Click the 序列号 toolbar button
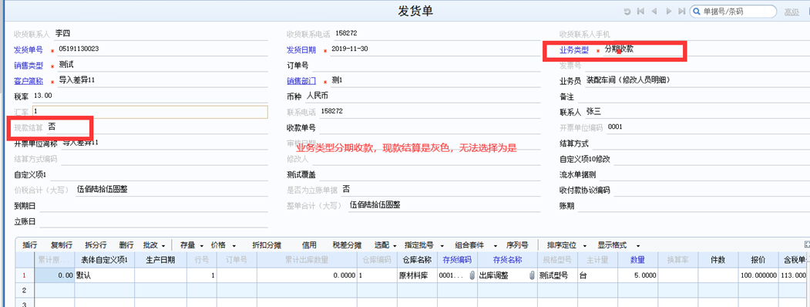This screenshot has height=307, width=810. pyautogui.click(x=517, y=245)
